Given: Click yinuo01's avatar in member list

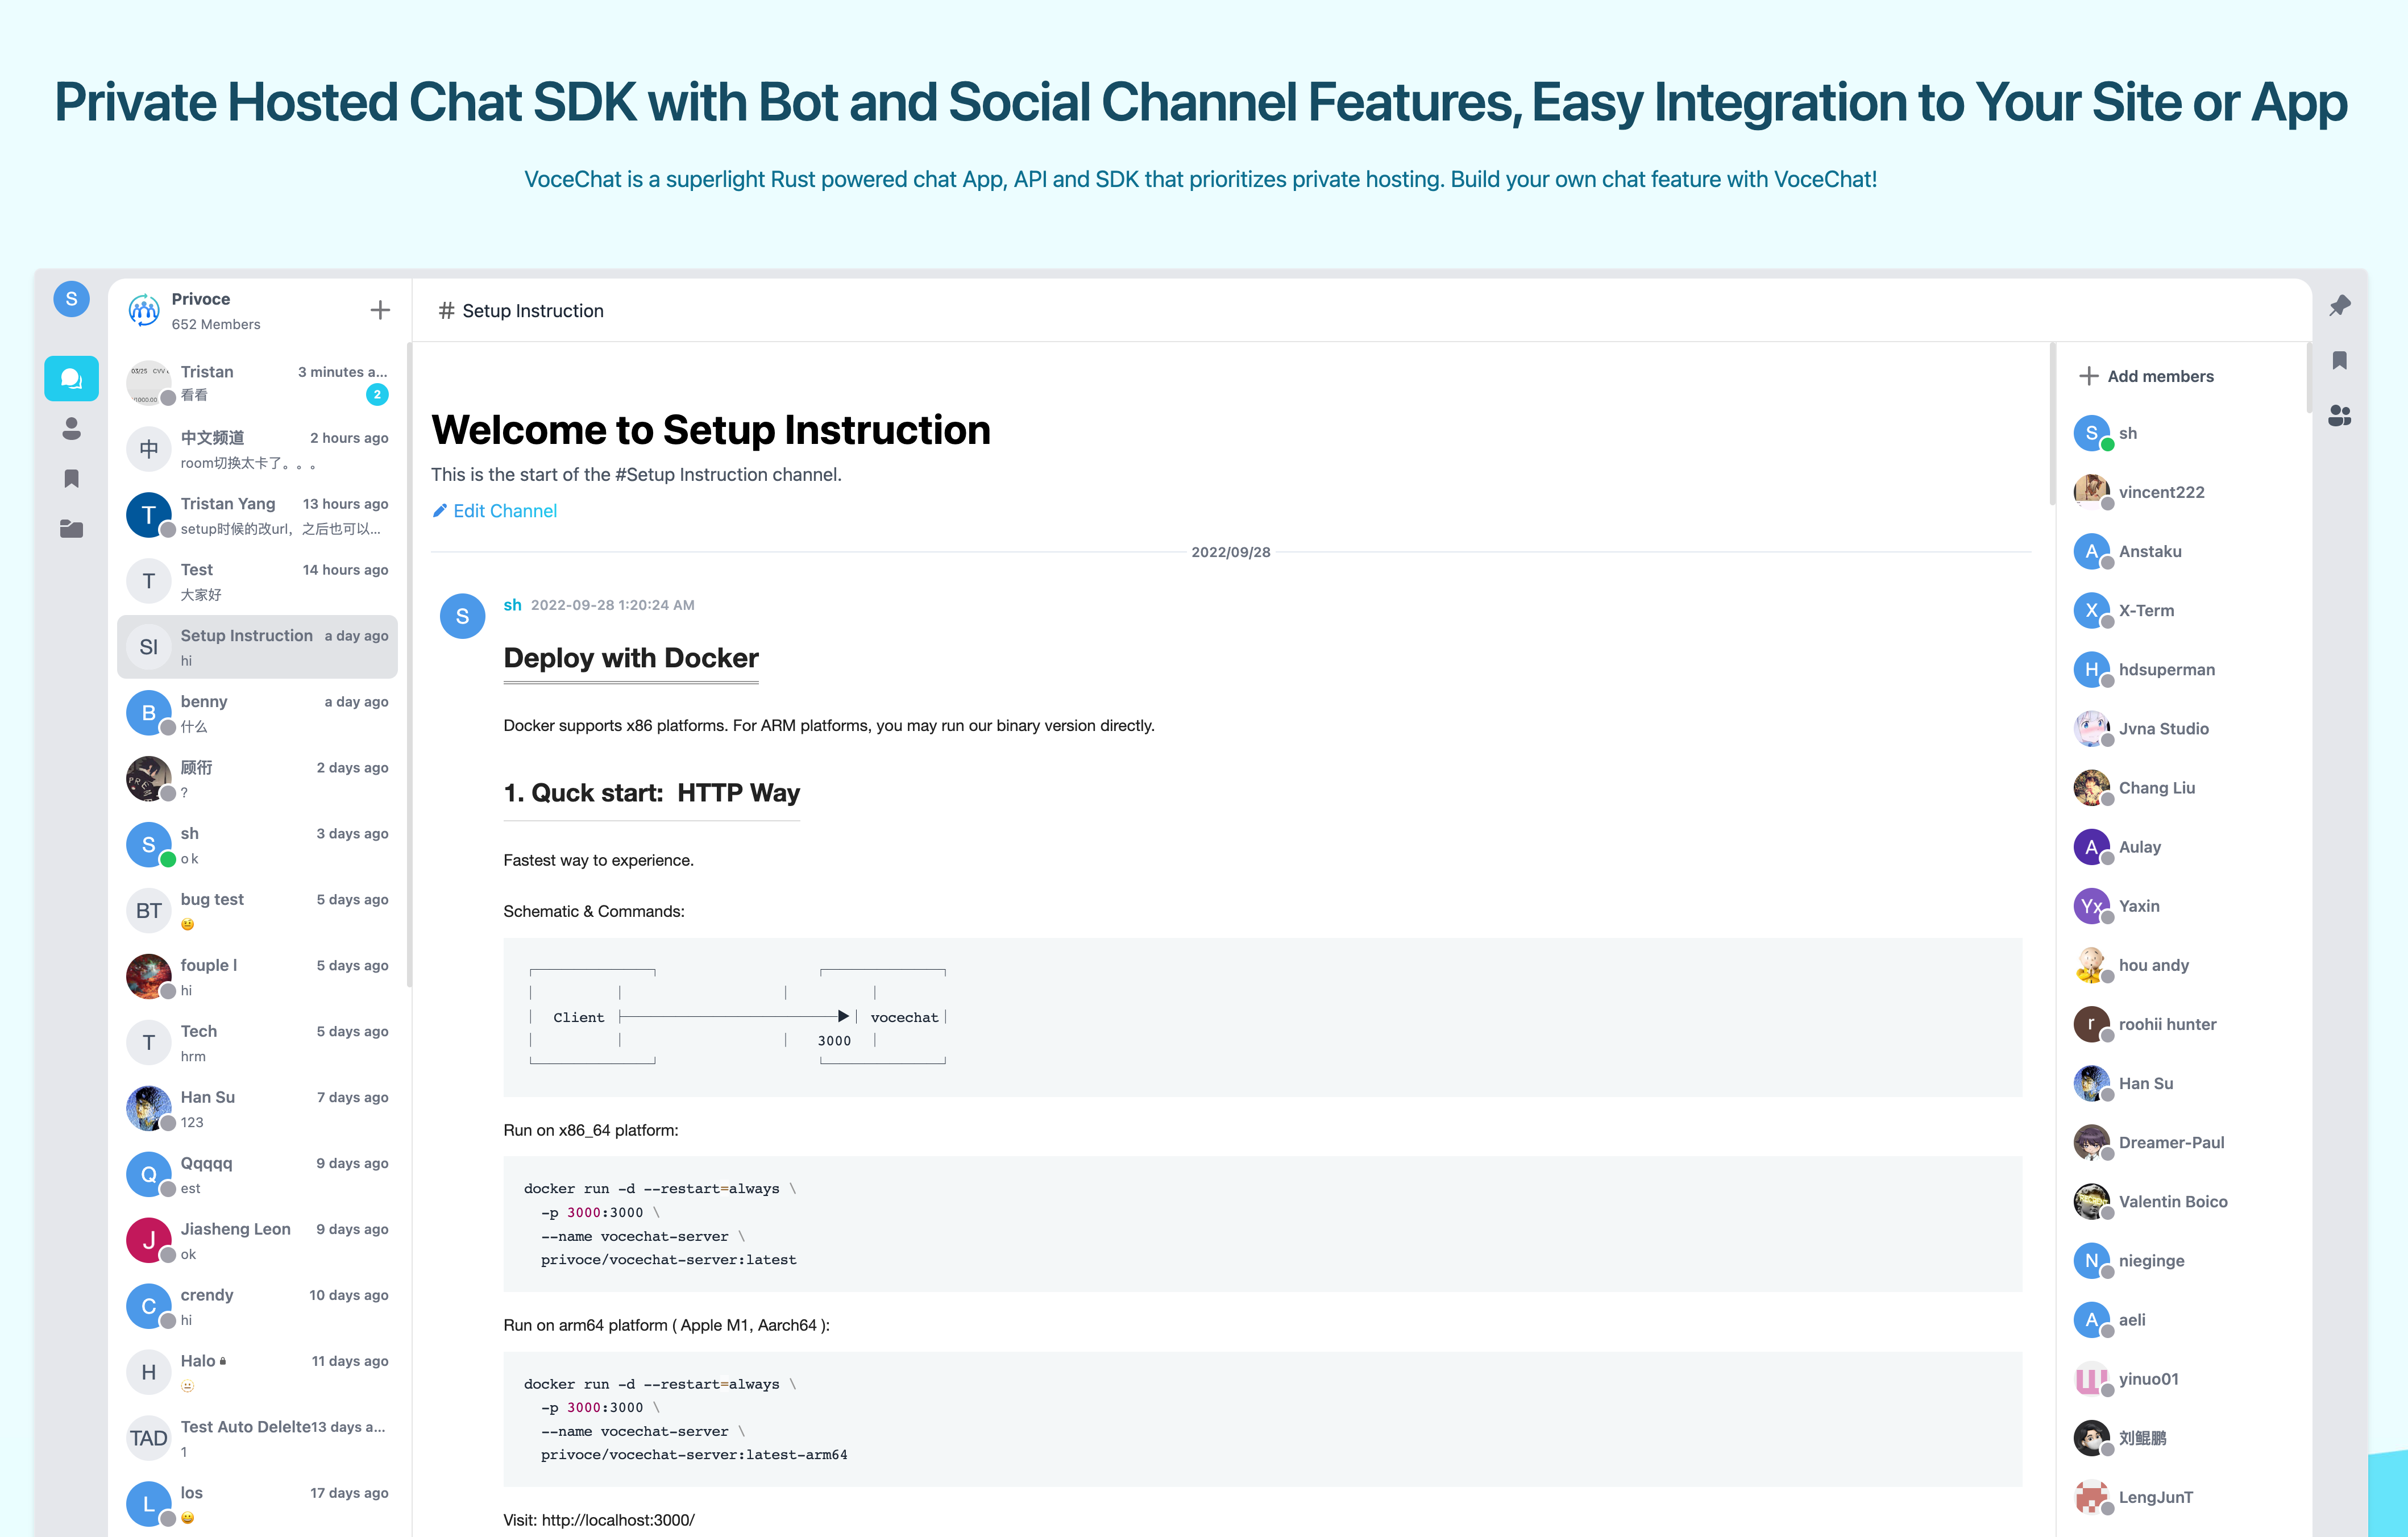Looking at the screenshot, I should [2091, 1379].
